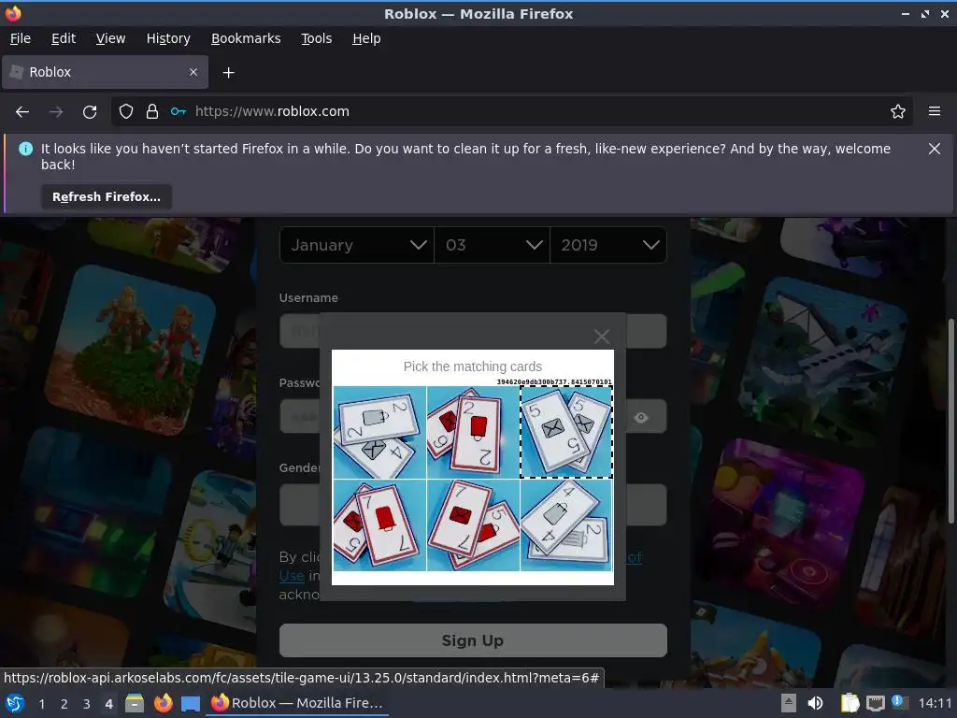Open the tracking protection shield icon
Image resolution: width=957 pixels, height=718 pixels.
click(126, 112)
